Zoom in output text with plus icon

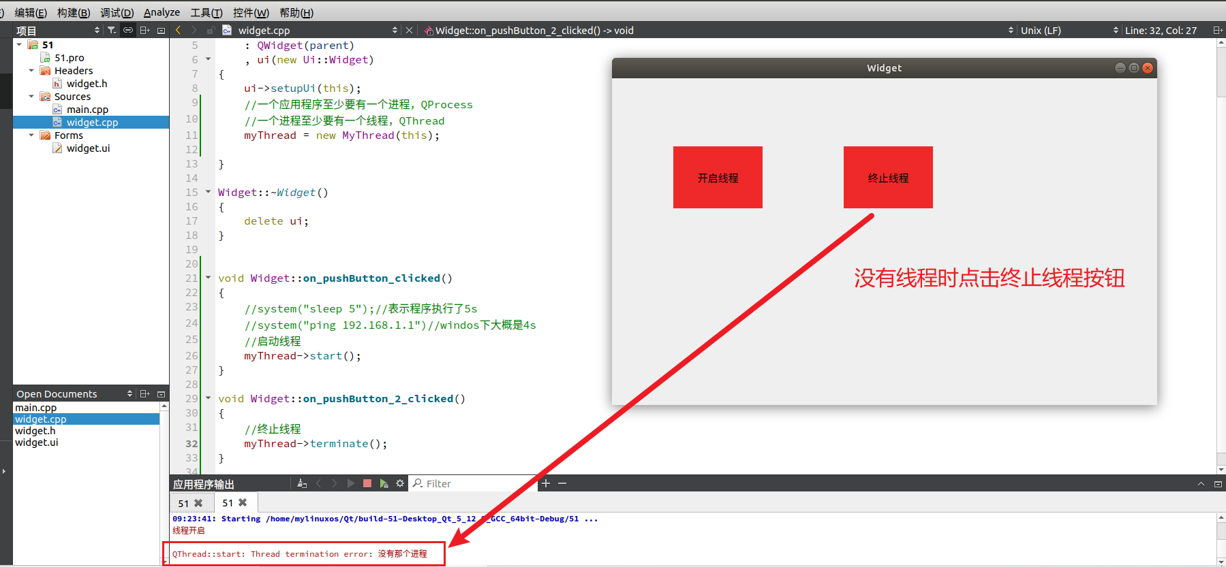[546, 483]
